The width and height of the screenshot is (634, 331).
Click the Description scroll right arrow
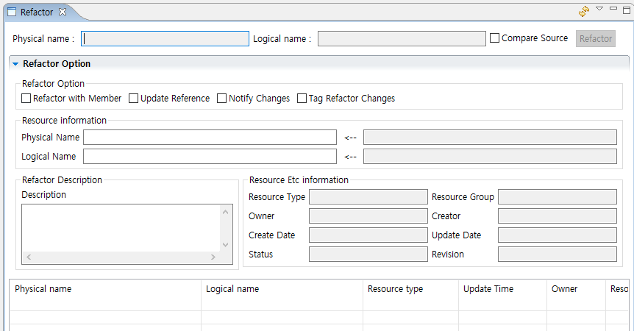pos(213,257)
